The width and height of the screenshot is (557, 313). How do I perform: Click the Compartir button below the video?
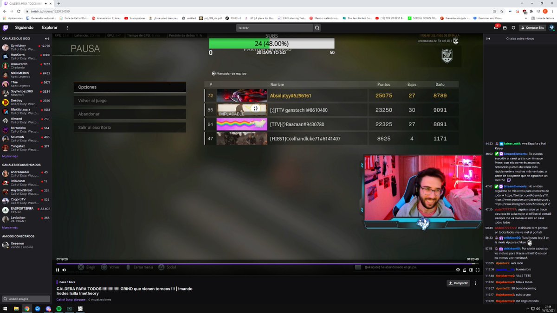click(458, 283)
